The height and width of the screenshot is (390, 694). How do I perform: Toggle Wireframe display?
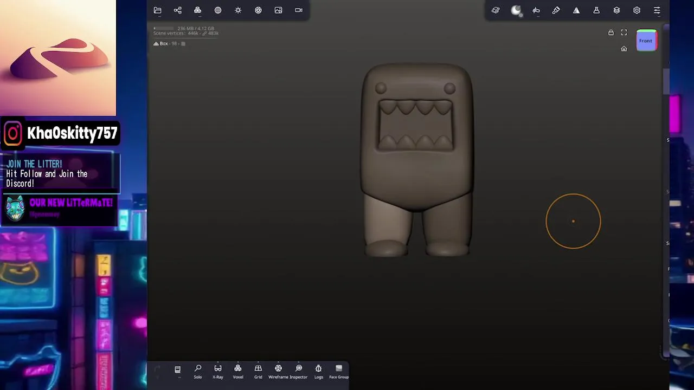click(x=278, y=371)
